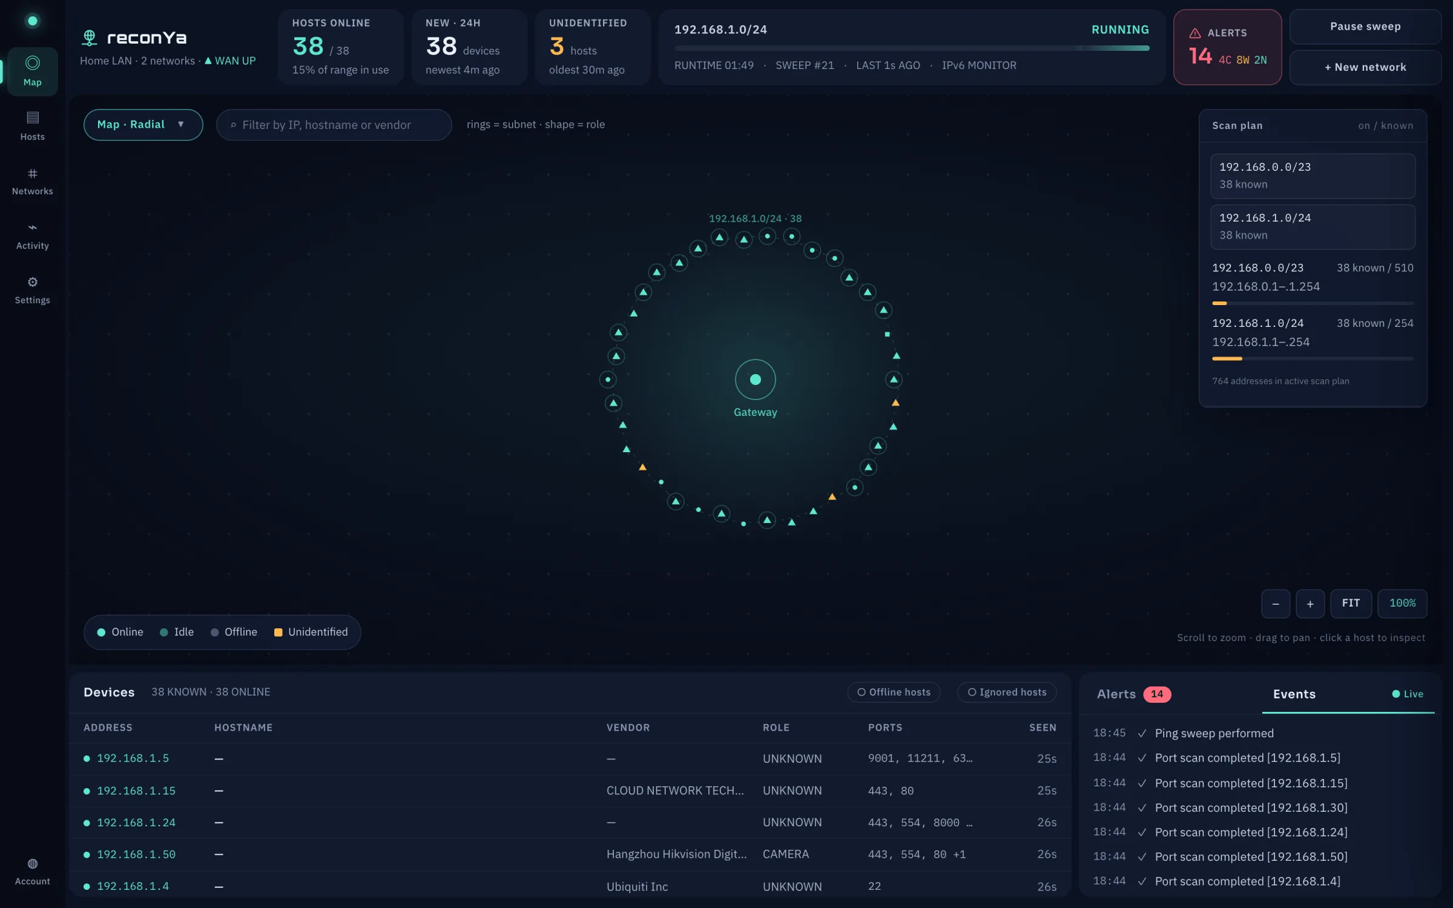Focus the Filter by IP, hostname or vendor field
Screen dimensions: 1453x908
pyautogui.click(x=334, y=125)
